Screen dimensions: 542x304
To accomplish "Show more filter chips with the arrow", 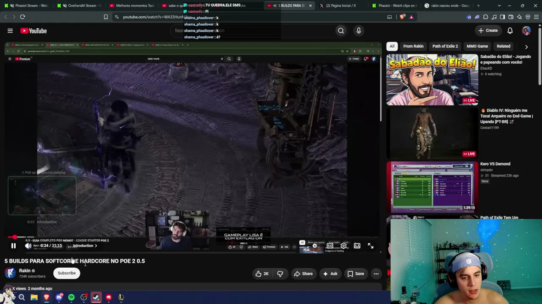I will (526, 46).
